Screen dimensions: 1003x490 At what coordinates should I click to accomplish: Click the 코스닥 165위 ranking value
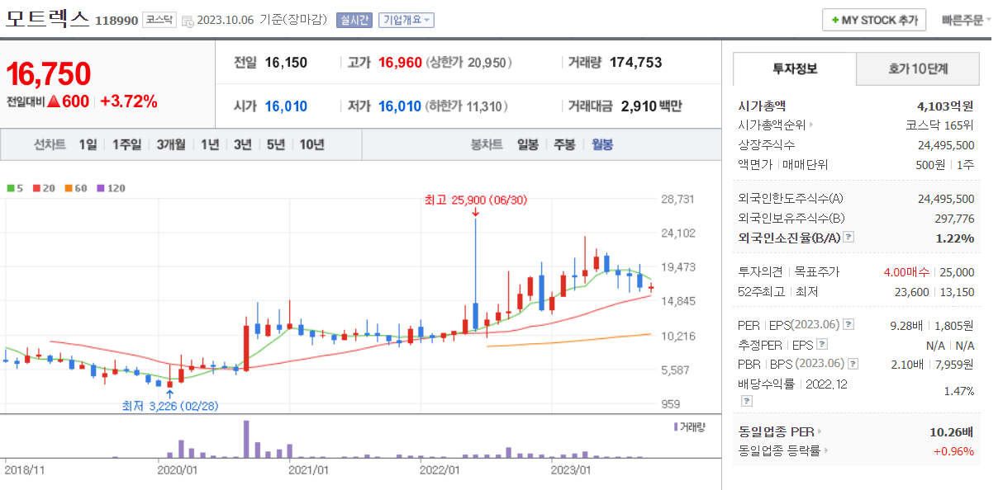pyautogui.click(x=940, y=125)
